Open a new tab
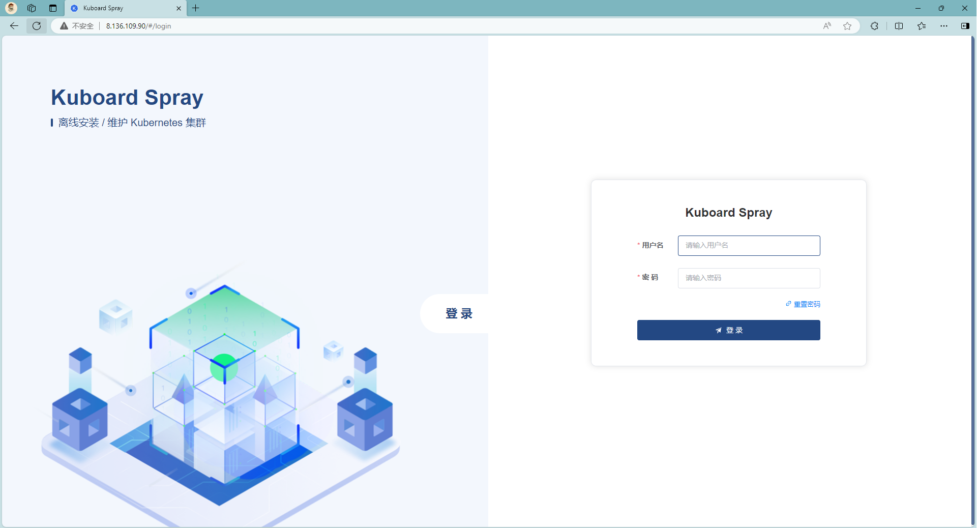The height and width of the screenshot is (528, 977). 196,8
